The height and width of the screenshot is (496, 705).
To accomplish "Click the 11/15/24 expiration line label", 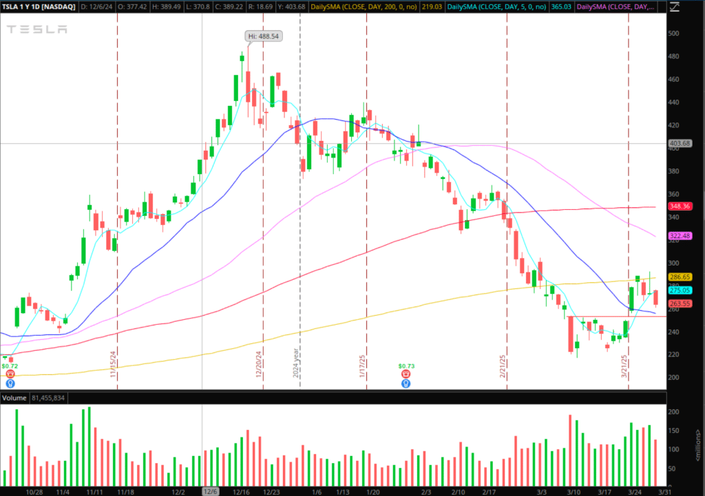I will tap(114, 364).
